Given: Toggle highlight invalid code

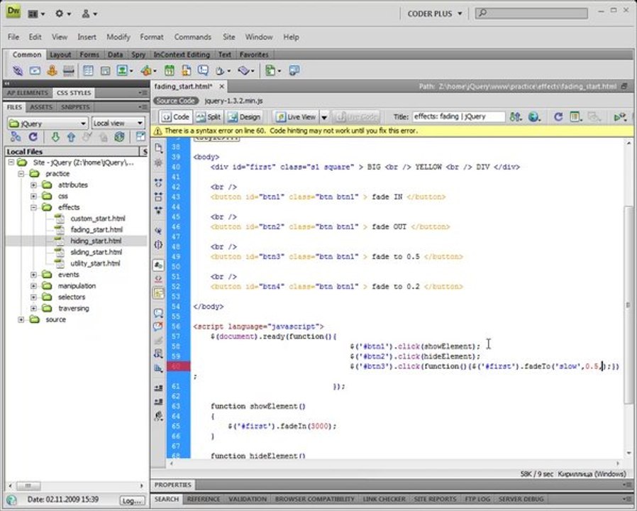Looking at the screenshot, I should (x=158, y=279).
